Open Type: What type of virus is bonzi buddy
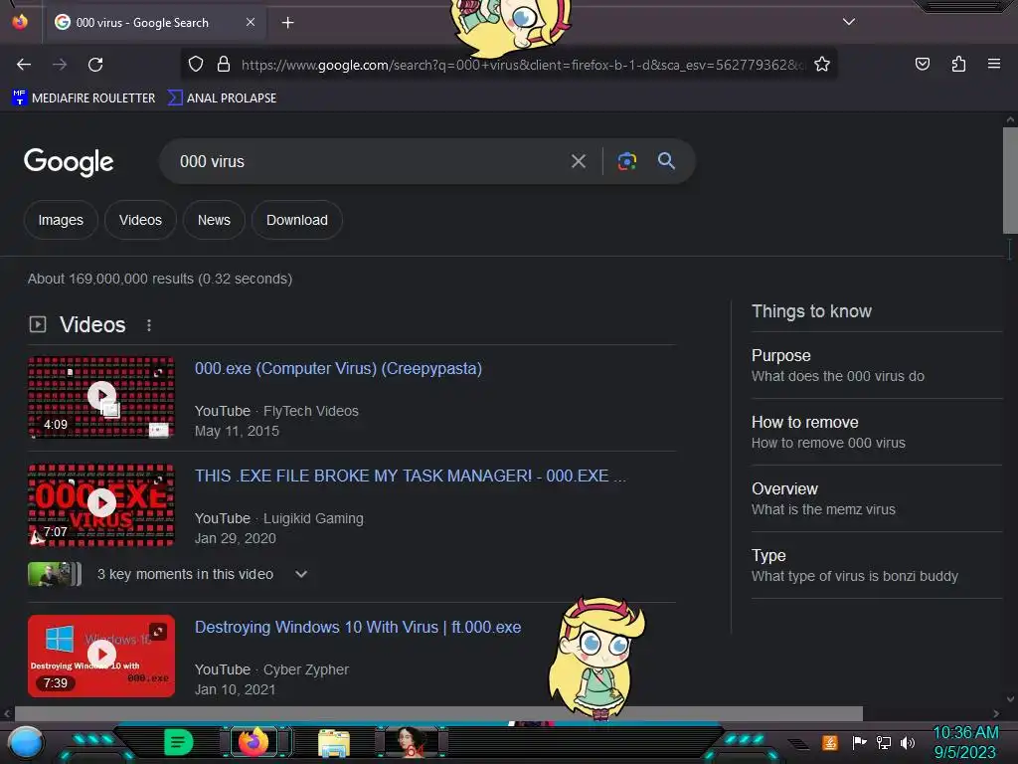This screenshot has height=764, width=1018. (877, 565)
